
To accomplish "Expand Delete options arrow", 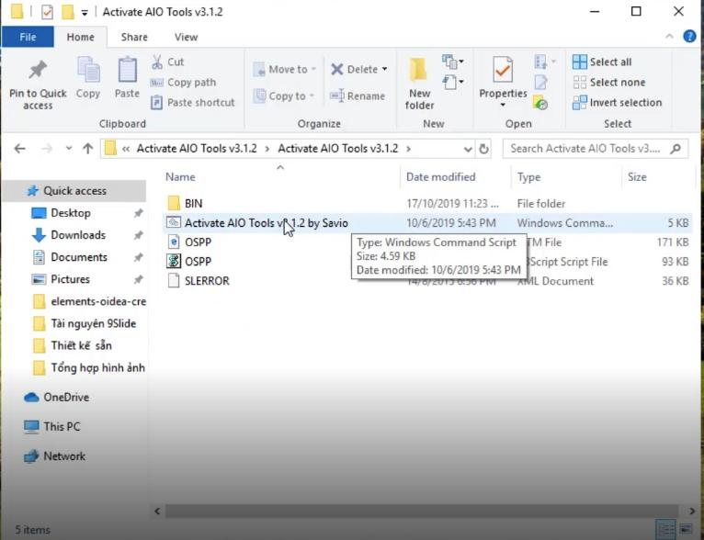I will click(384, 70).
